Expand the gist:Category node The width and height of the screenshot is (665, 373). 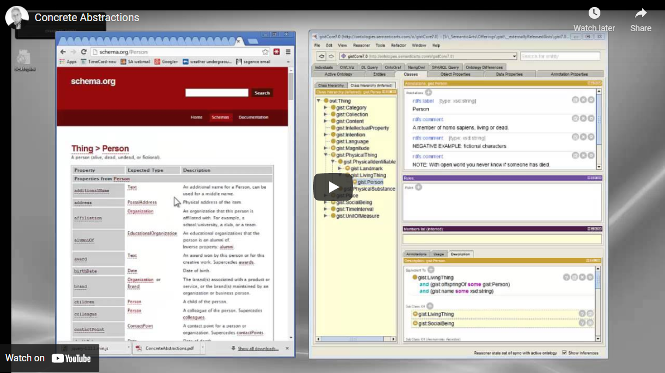coord(325,107)
